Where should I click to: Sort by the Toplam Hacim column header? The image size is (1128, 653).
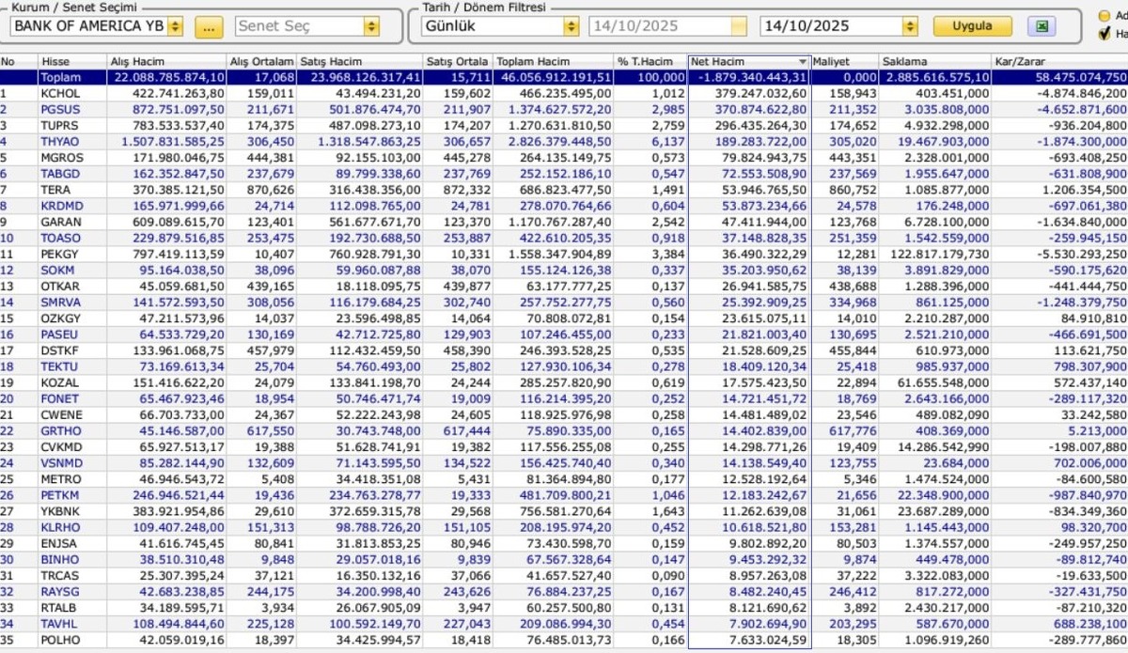tap(554, 62)
